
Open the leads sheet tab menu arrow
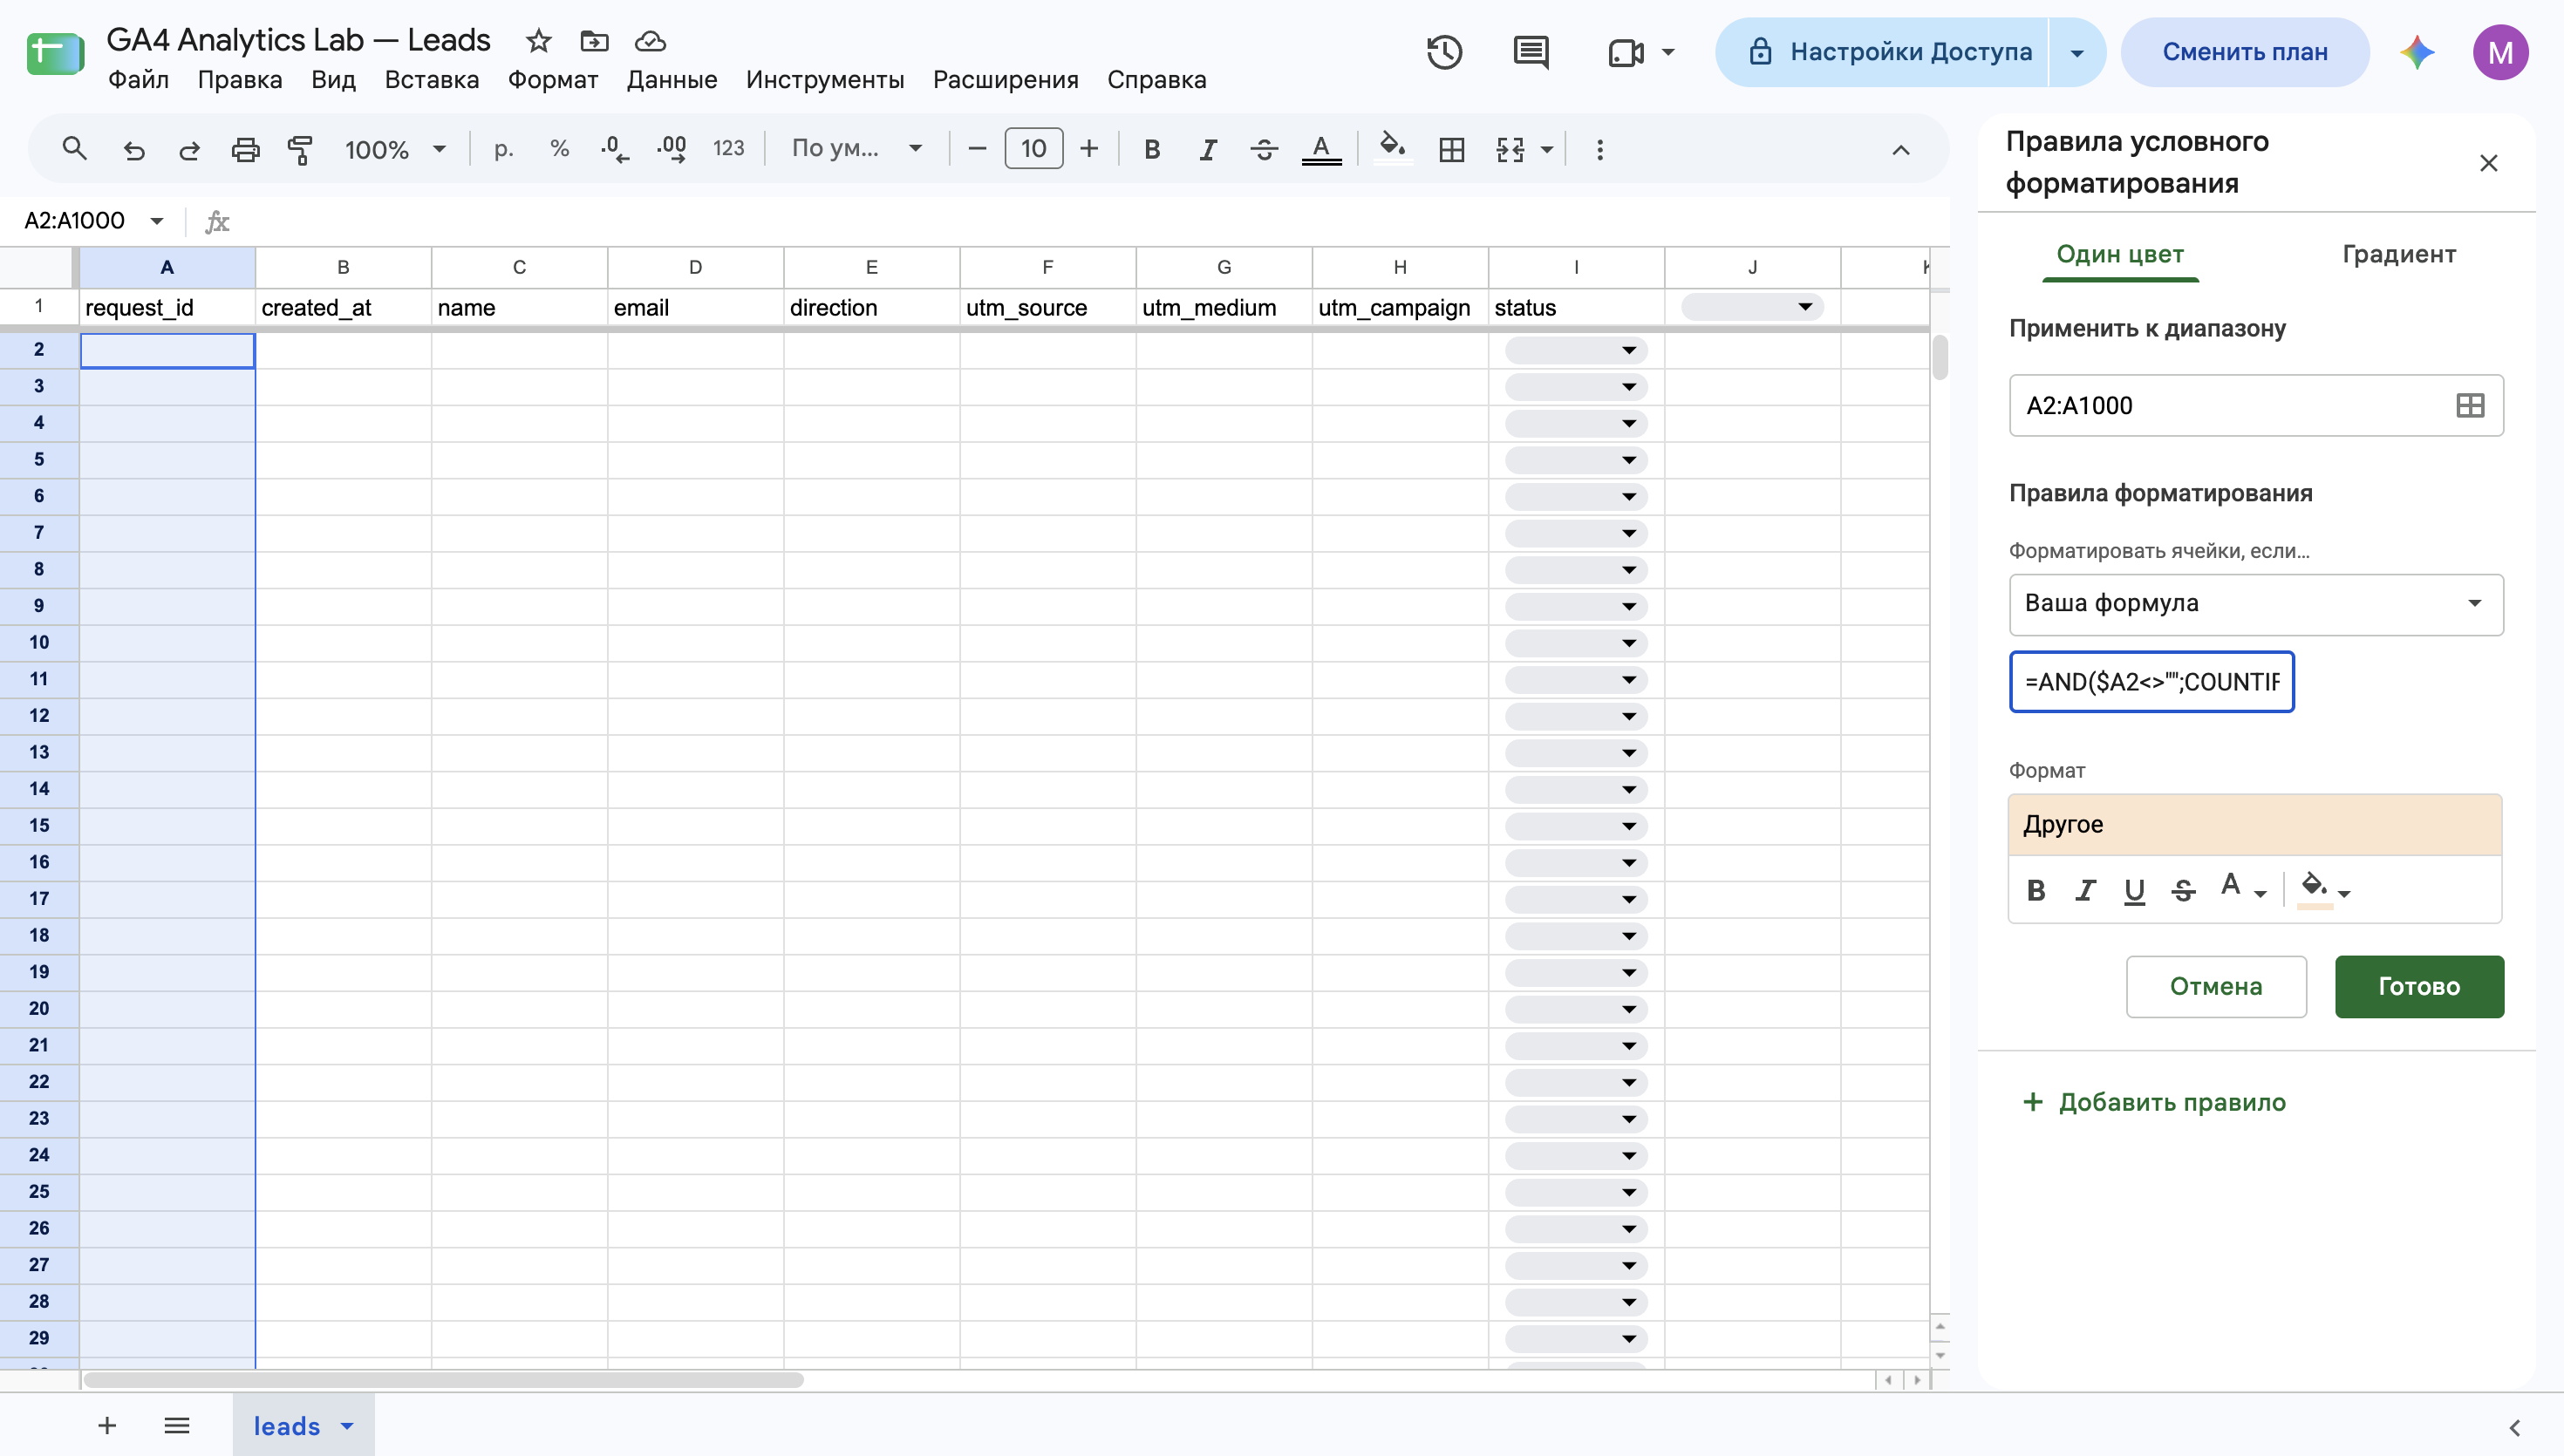coord(347,1426)
